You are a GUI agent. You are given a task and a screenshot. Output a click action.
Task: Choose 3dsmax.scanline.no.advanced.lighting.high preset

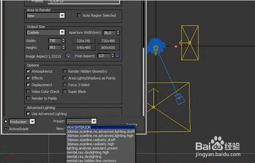(101, 136)
